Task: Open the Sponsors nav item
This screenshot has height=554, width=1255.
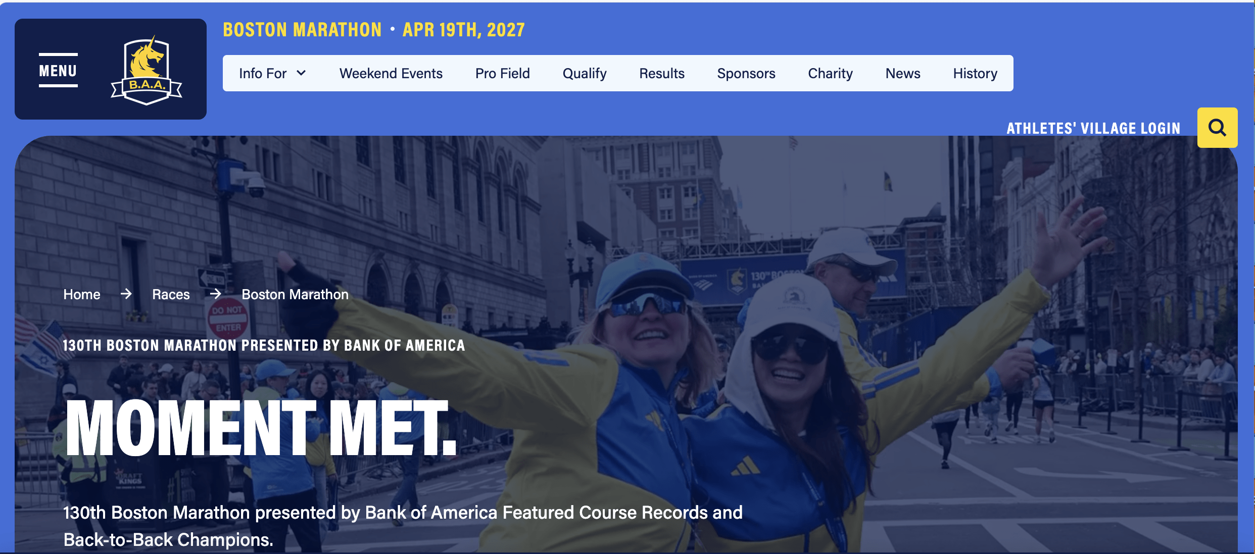Action: click(746, 74)
